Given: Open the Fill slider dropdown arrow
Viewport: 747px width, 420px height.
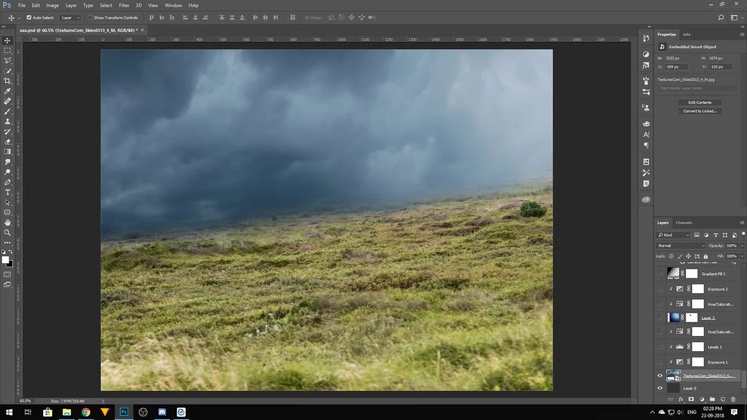Looking at the screenshot, I should [742, 256].
